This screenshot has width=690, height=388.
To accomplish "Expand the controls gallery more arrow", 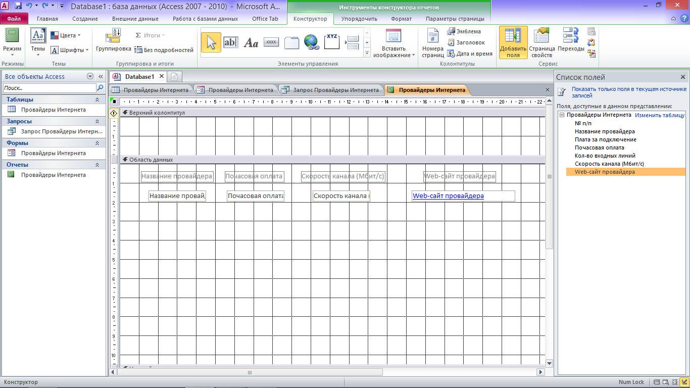I will (367, 53).
